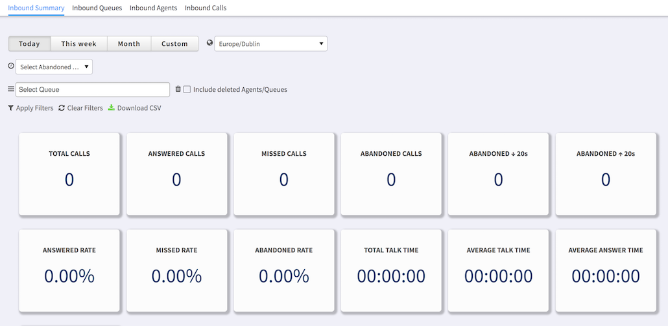This screenshot has width=668, height=326.
Task: Click the funnel Apply Filters icon
Action: point(11,108)
